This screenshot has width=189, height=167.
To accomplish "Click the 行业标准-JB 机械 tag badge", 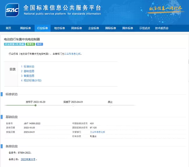I will pyautogui.click(x=14, y=44).
